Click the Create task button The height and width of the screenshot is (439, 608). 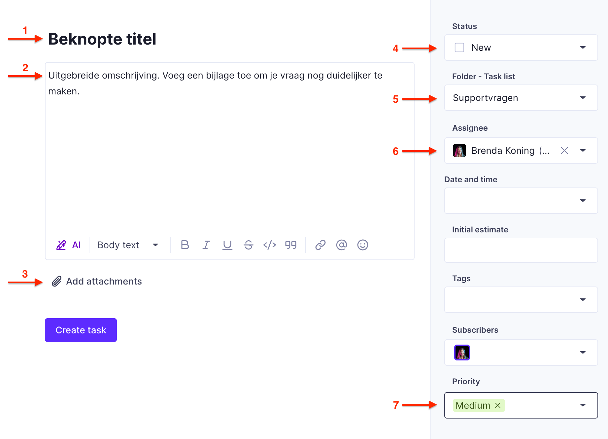click(x=81, y=330)
